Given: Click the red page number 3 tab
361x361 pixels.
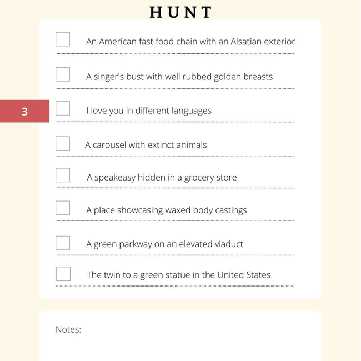Looking at the screenshot, I should pyautogui.click(x=24, y=111).
